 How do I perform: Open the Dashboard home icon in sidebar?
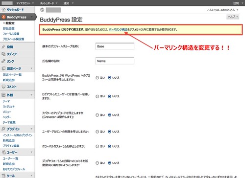pyautogui.click(x=3, y=10)
